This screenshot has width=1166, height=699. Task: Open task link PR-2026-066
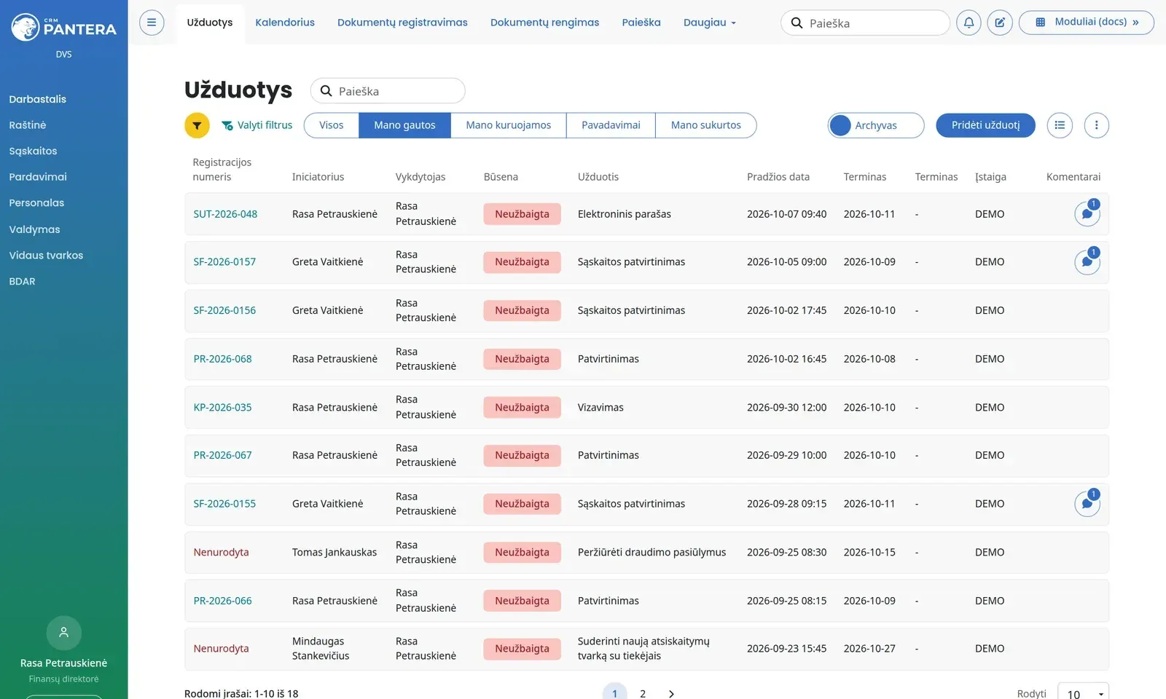tap(222, 601)
